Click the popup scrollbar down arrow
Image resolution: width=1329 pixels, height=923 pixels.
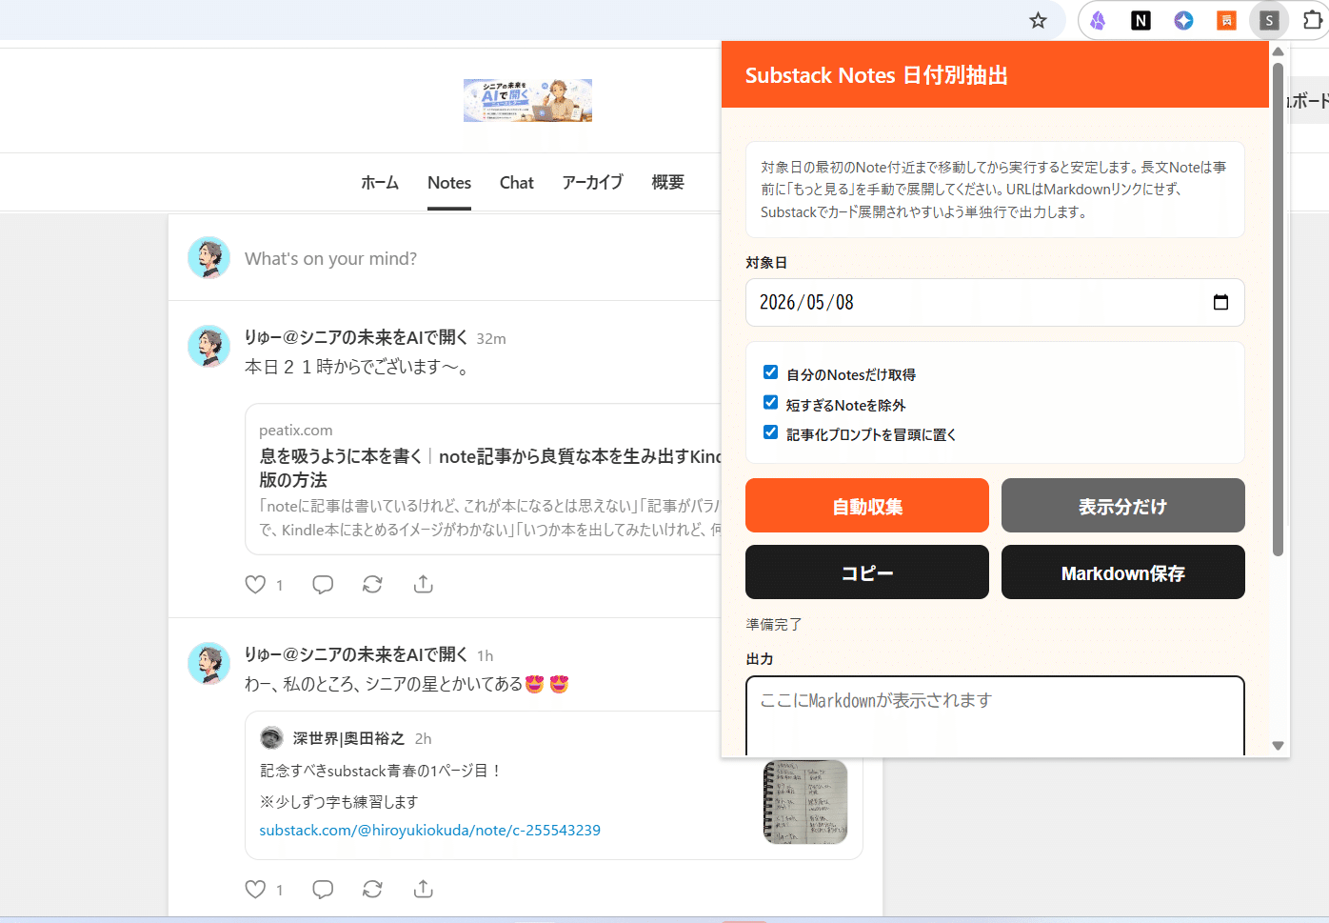pos(1279,746)
